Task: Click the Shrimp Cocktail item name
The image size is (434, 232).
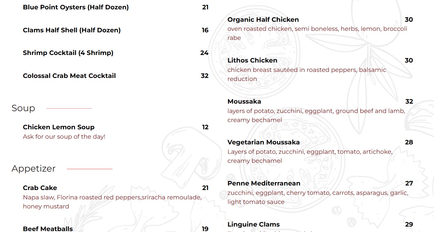Action: [68, 53]
